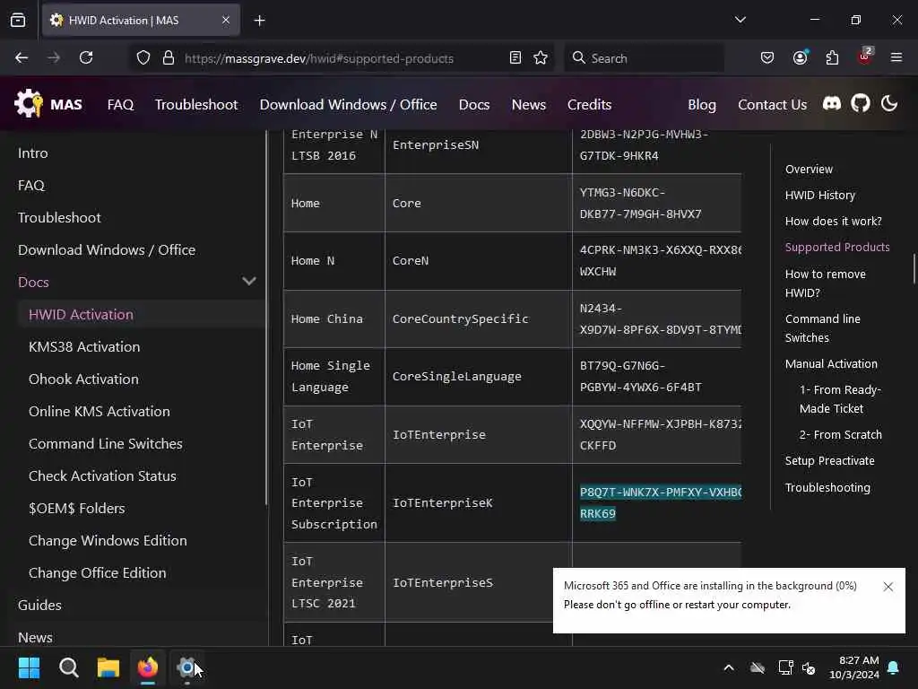Open Troubleshoot in left sidebar
This screenshot has width=918, height=689.
(x=59, y=217)
